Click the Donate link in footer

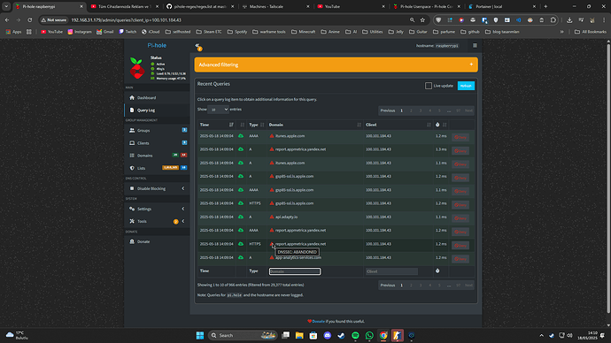point(319,321)
